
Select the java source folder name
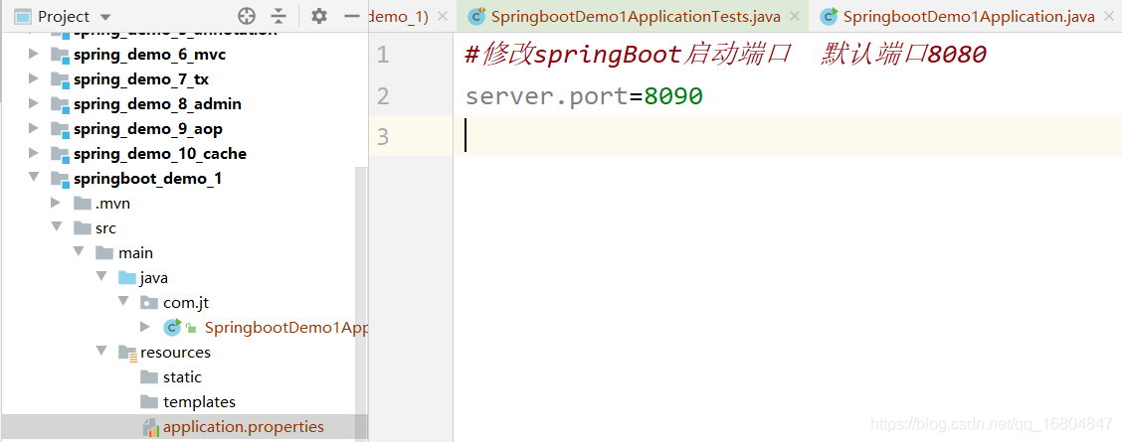click(x=154, y=278)
